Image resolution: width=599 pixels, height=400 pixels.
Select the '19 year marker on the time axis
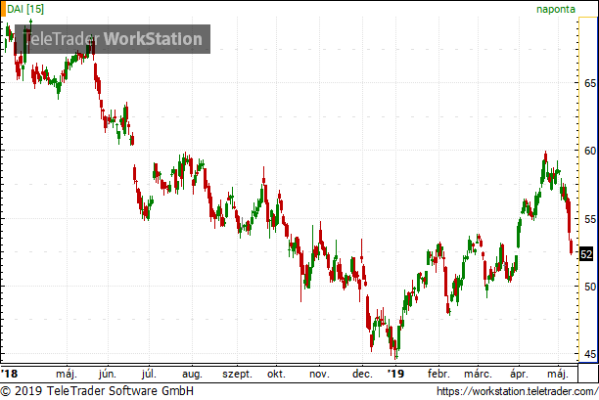click(395, 374)
